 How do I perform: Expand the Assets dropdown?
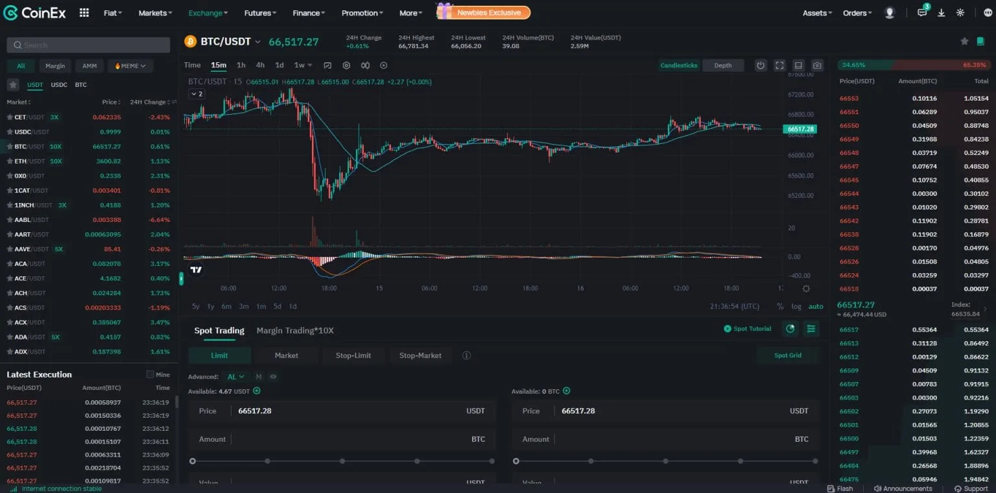(x=817, y=13)
